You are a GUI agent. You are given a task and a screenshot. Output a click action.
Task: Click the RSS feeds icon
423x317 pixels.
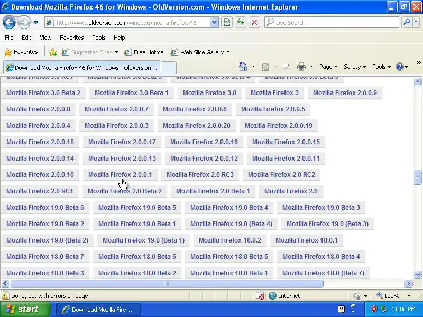pyautogui.click(x=265, y=67)
